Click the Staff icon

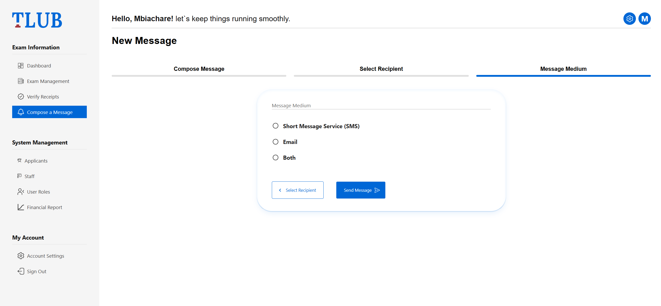coord(19,176)
